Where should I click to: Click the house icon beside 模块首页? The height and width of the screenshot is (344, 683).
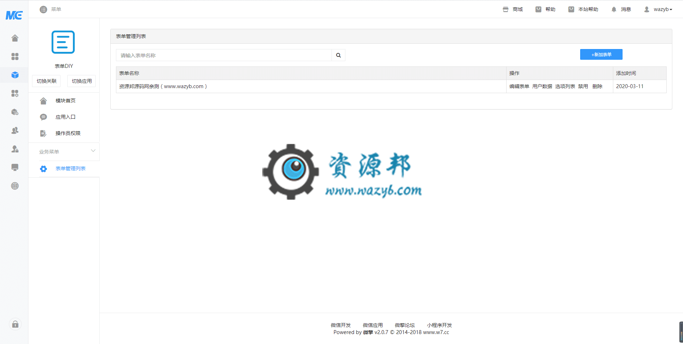tap(43, 101)
